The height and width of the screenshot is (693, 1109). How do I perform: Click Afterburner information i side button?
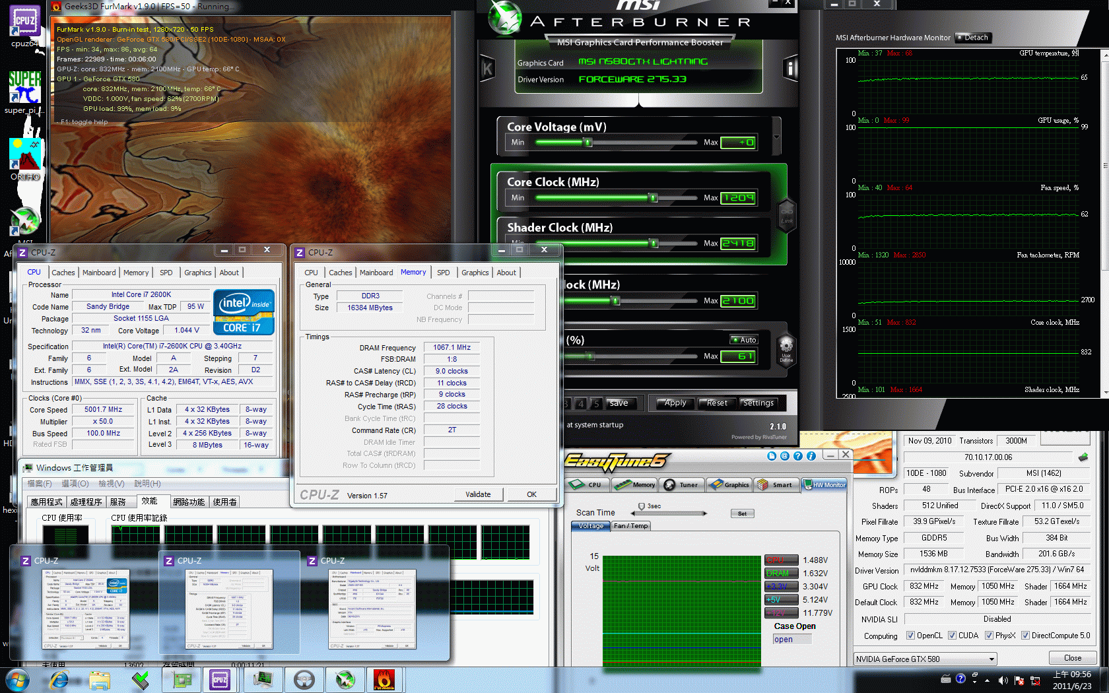click(790, 68)
